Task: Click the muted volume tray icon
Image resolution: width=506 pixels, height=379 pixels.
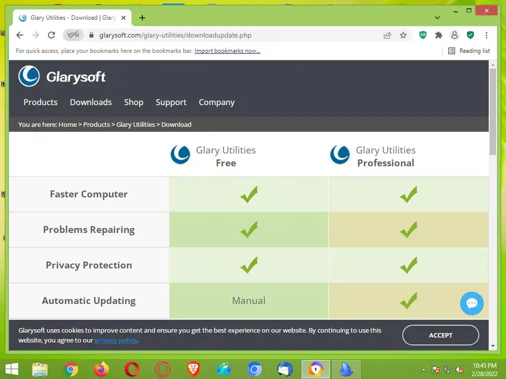Action: click(x=460, y=370)
